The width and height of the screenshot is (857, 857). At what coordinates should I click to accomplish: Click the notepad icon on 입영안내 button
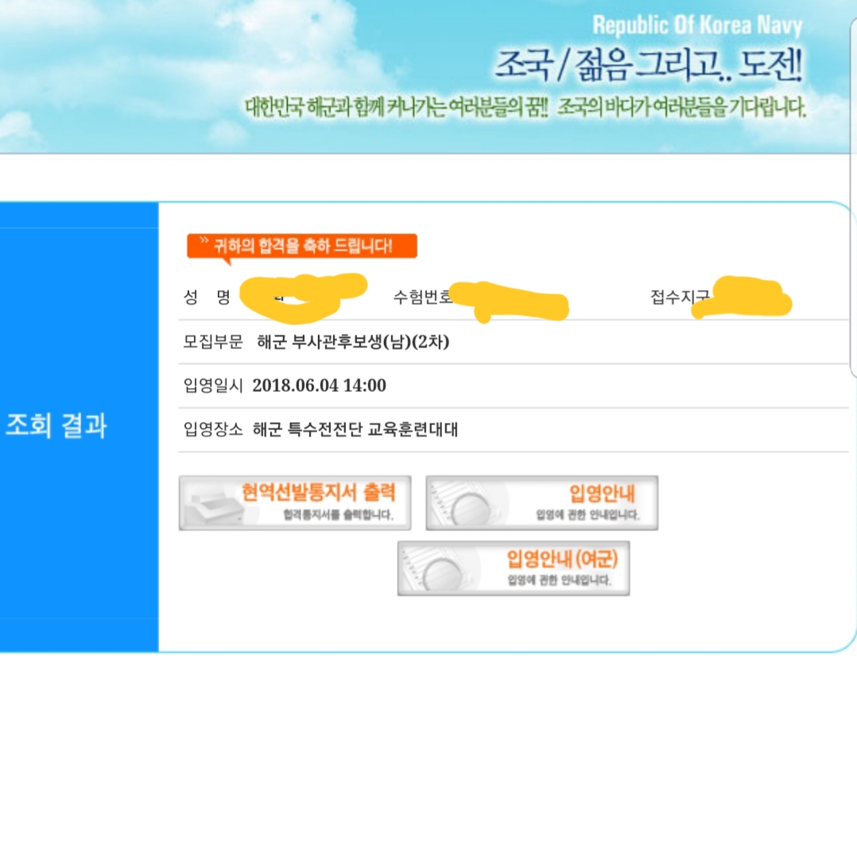tap(465, 506)
